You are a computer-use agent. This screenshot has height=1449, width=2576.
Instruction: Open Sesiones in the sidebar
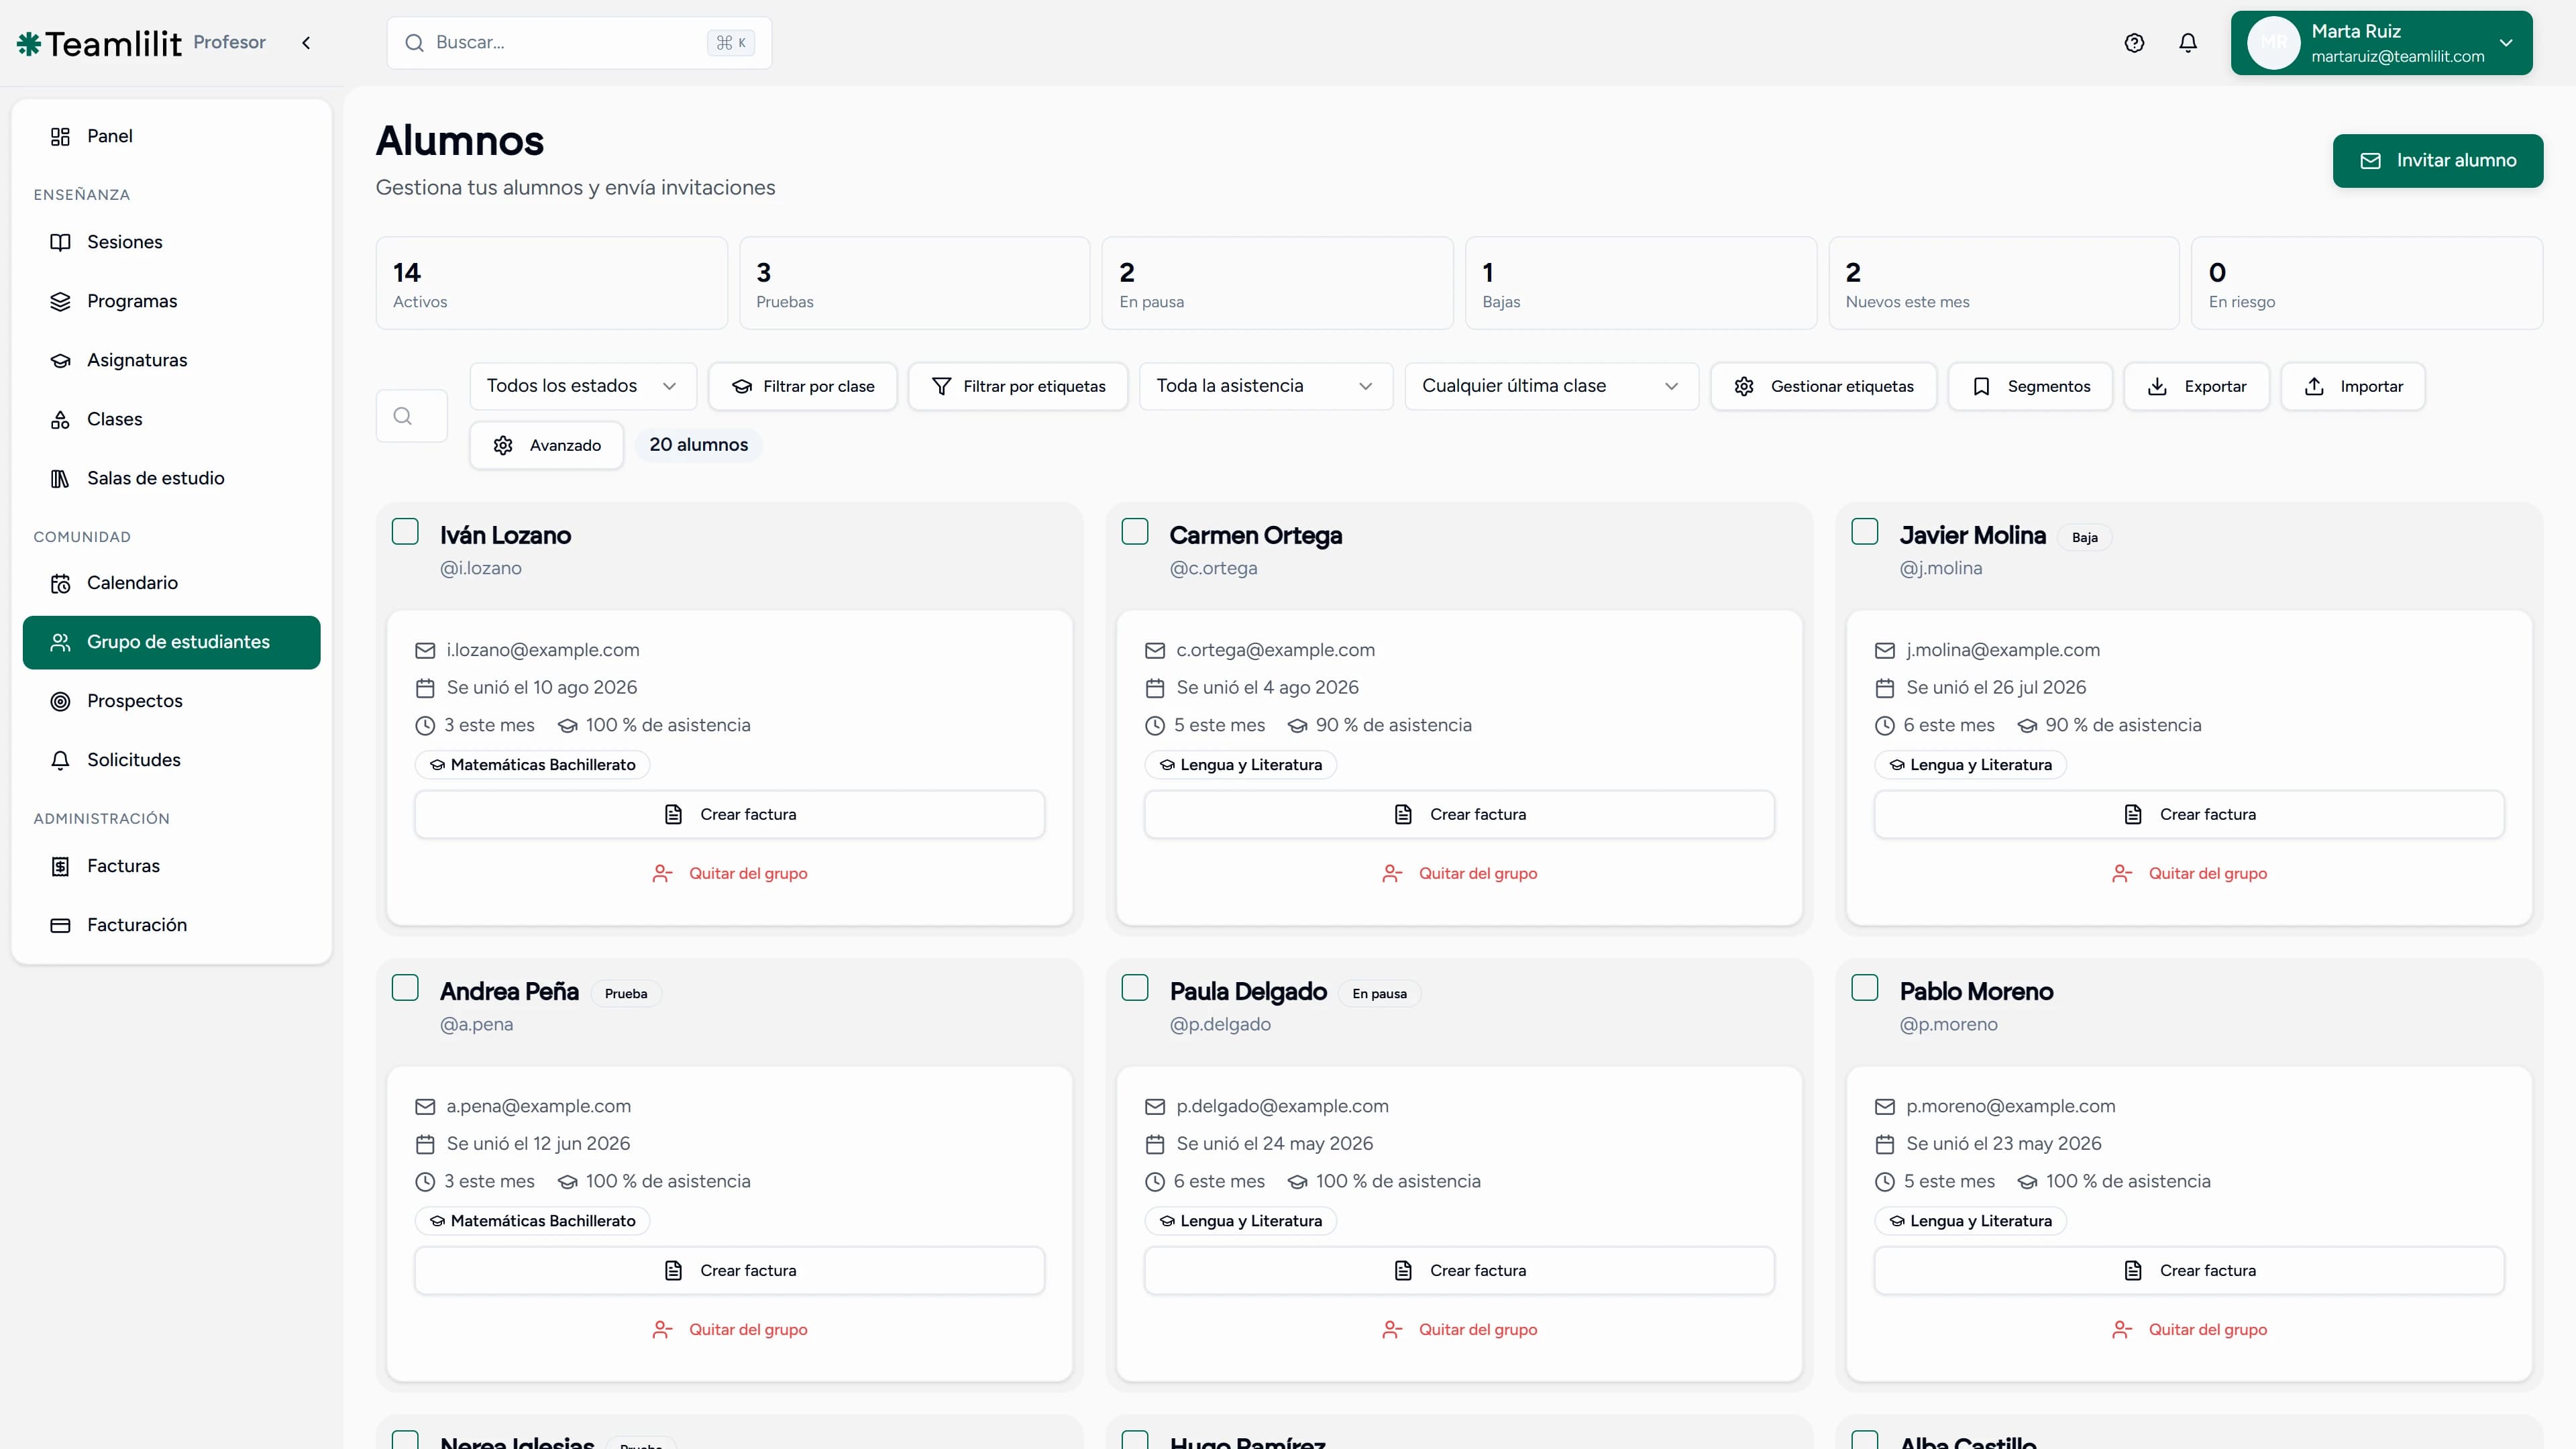171,242
